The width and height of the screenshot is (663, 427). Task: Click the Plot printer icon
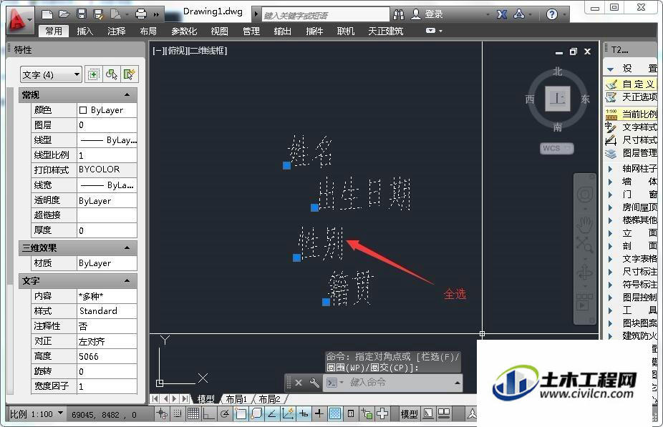click(141, 14)
